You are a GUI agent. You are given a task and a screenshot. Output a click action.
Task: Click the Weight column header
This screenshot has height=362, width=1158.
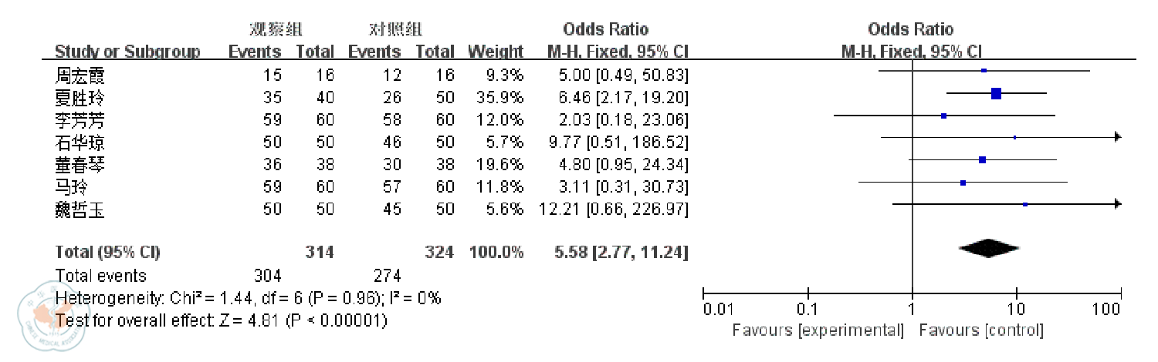(x=495, y=52)
